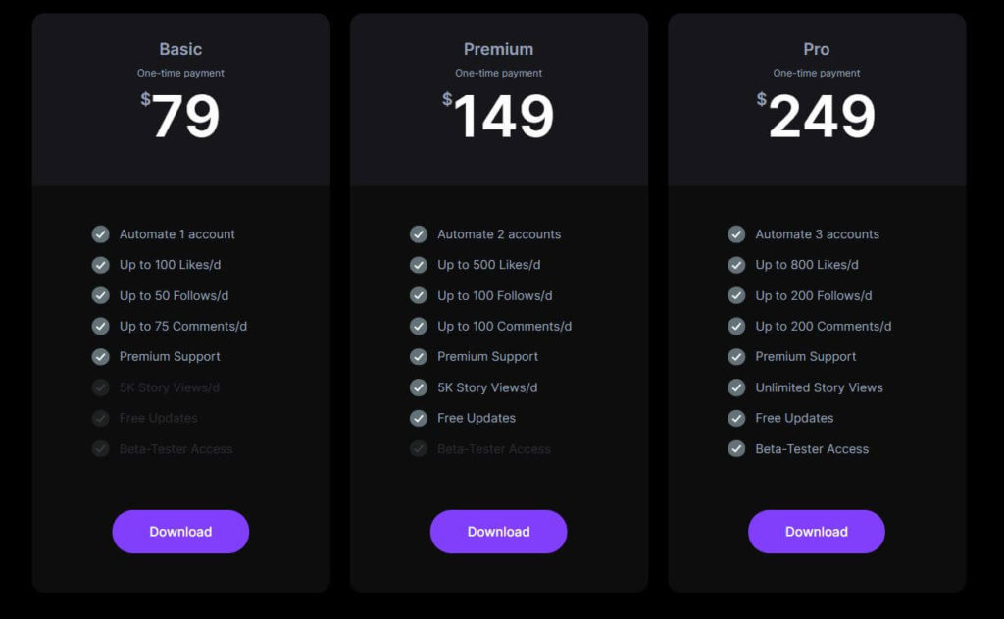Select the Pro plan title

pos(817,49)
